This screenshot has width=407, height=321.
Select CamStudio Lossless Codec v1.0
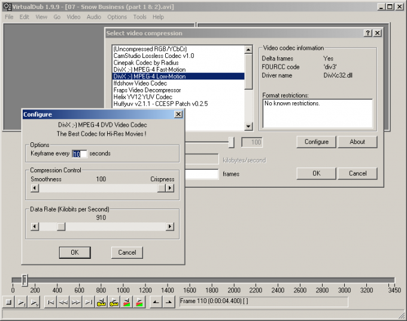point(178,56)
